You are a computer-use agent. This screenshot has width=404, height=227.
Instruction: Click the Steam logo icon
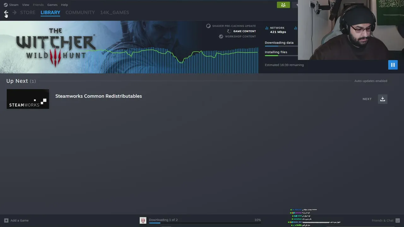6,5
